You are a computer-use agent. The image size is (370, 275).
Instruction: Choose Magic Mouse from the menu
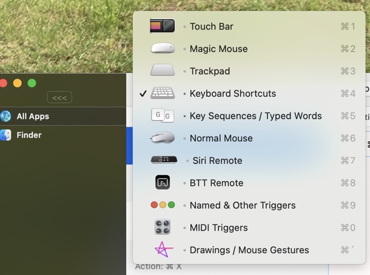[x=249, y=48]
